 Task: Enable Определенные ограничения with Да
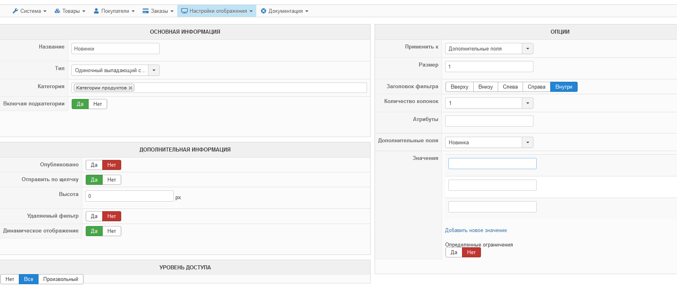point(454,252)
